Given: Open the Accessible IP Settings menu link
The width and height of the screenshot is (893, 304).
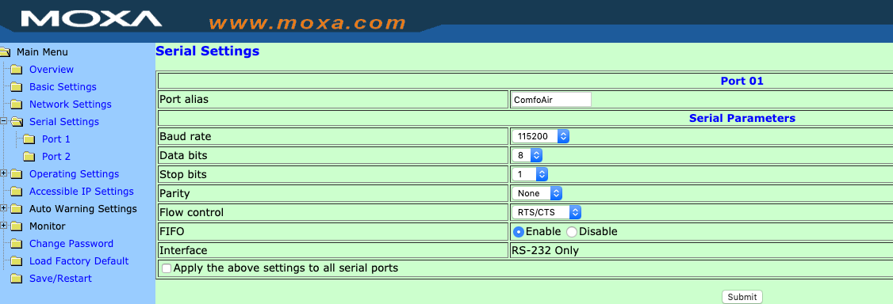Looking at the screenshot, I should click(82, 192).
